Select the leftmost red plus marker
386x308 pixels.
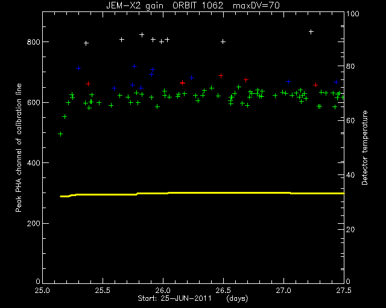point(88,84)
